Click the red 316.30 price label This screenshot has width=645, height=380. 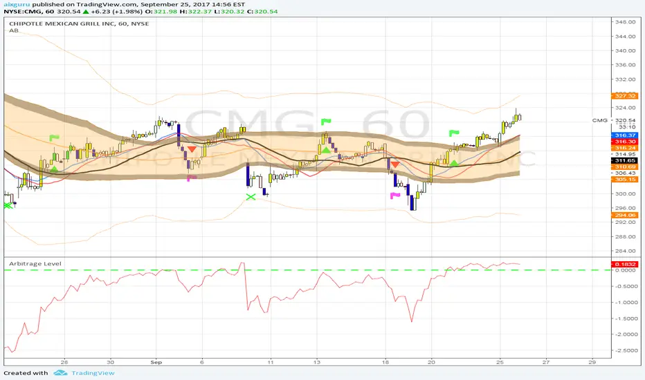[625, 142]
